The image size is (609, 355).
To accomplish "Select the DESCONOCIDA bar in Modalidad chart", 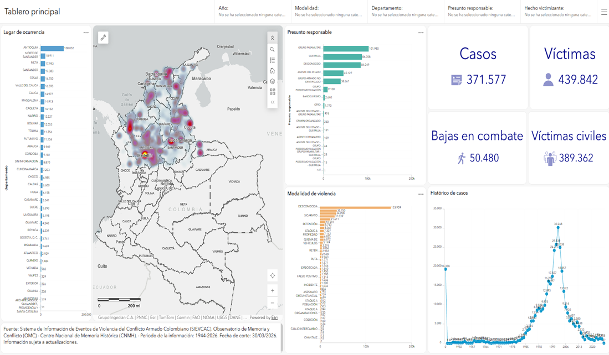I will click(x=355, y=207).
